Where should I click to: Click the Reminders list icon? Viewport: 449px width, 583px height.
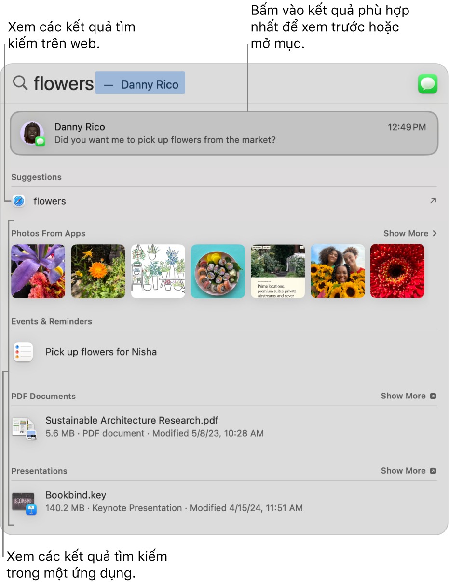coord(23,352)
